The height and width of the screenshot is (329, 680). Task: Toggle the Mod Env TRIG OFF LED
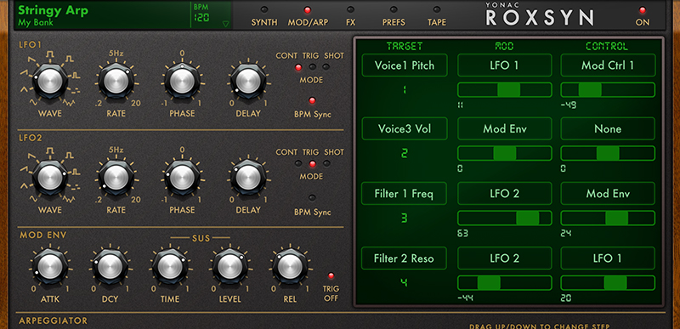tap(331, 275)
